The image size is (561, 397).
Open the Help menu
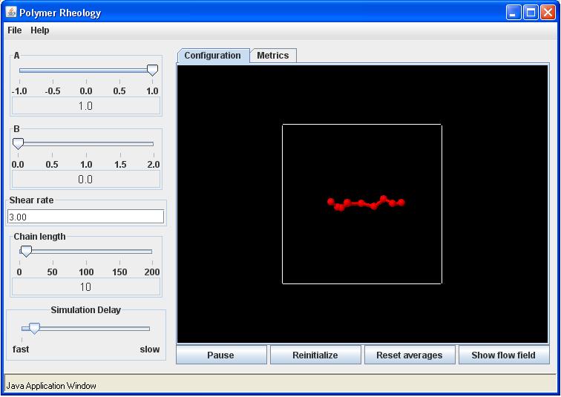[x=40, y=30]
